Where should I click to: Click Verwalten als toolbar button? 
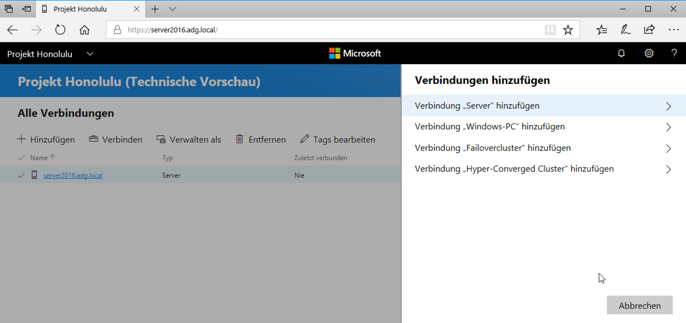click(188, 139)
